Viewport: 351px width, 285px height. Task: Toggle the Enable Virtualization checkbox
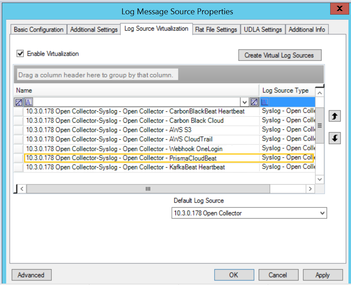tap(20, 54)
